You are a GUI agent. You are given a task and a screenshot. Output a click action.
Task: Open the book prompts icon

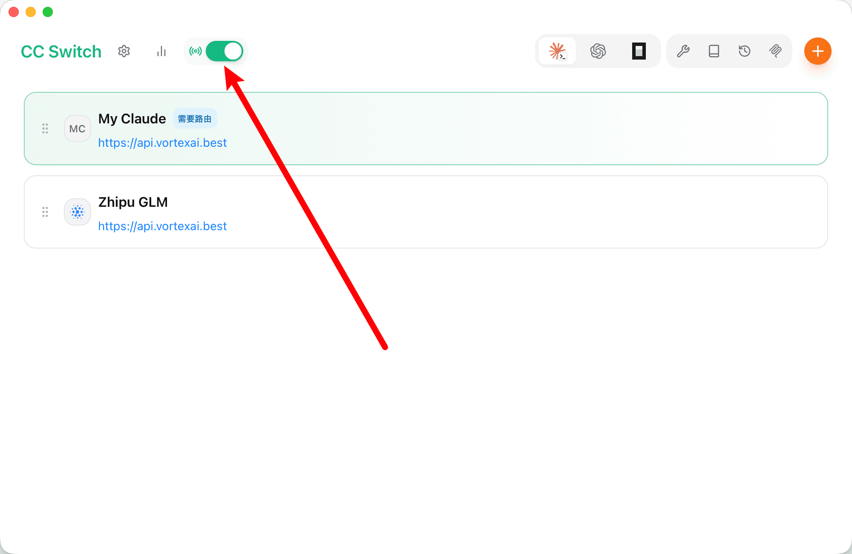click(714, 51)
